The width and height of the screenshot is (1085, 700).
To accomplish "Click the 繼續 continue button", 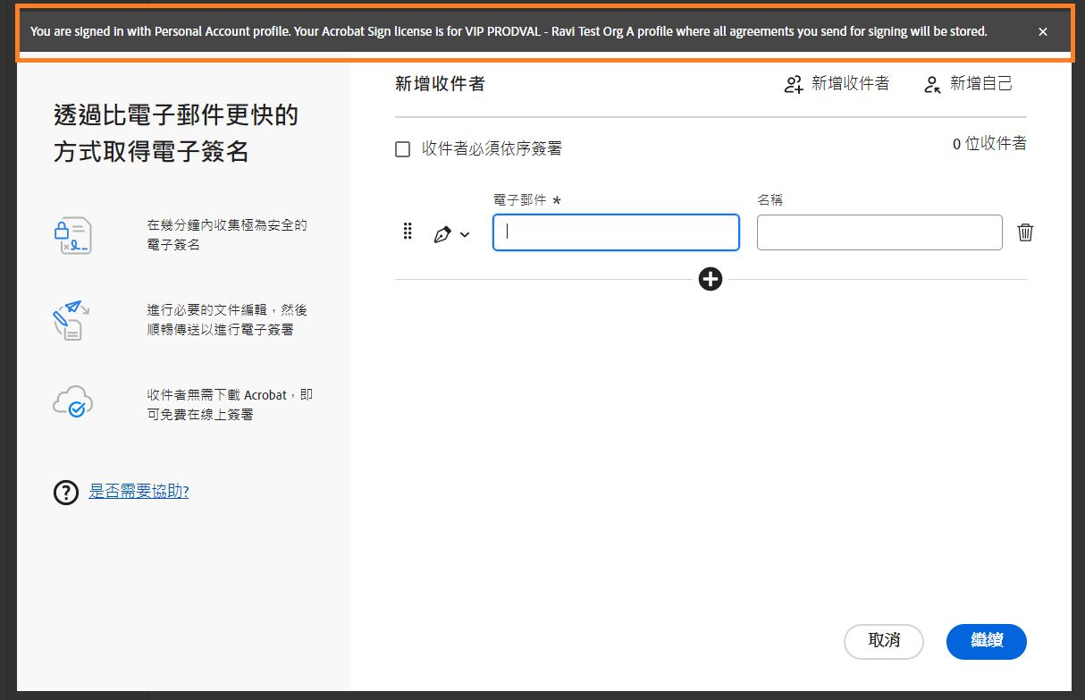I will [x=986, y=641].
